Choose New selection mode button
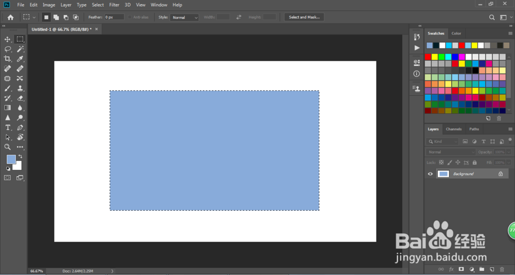 46,18
